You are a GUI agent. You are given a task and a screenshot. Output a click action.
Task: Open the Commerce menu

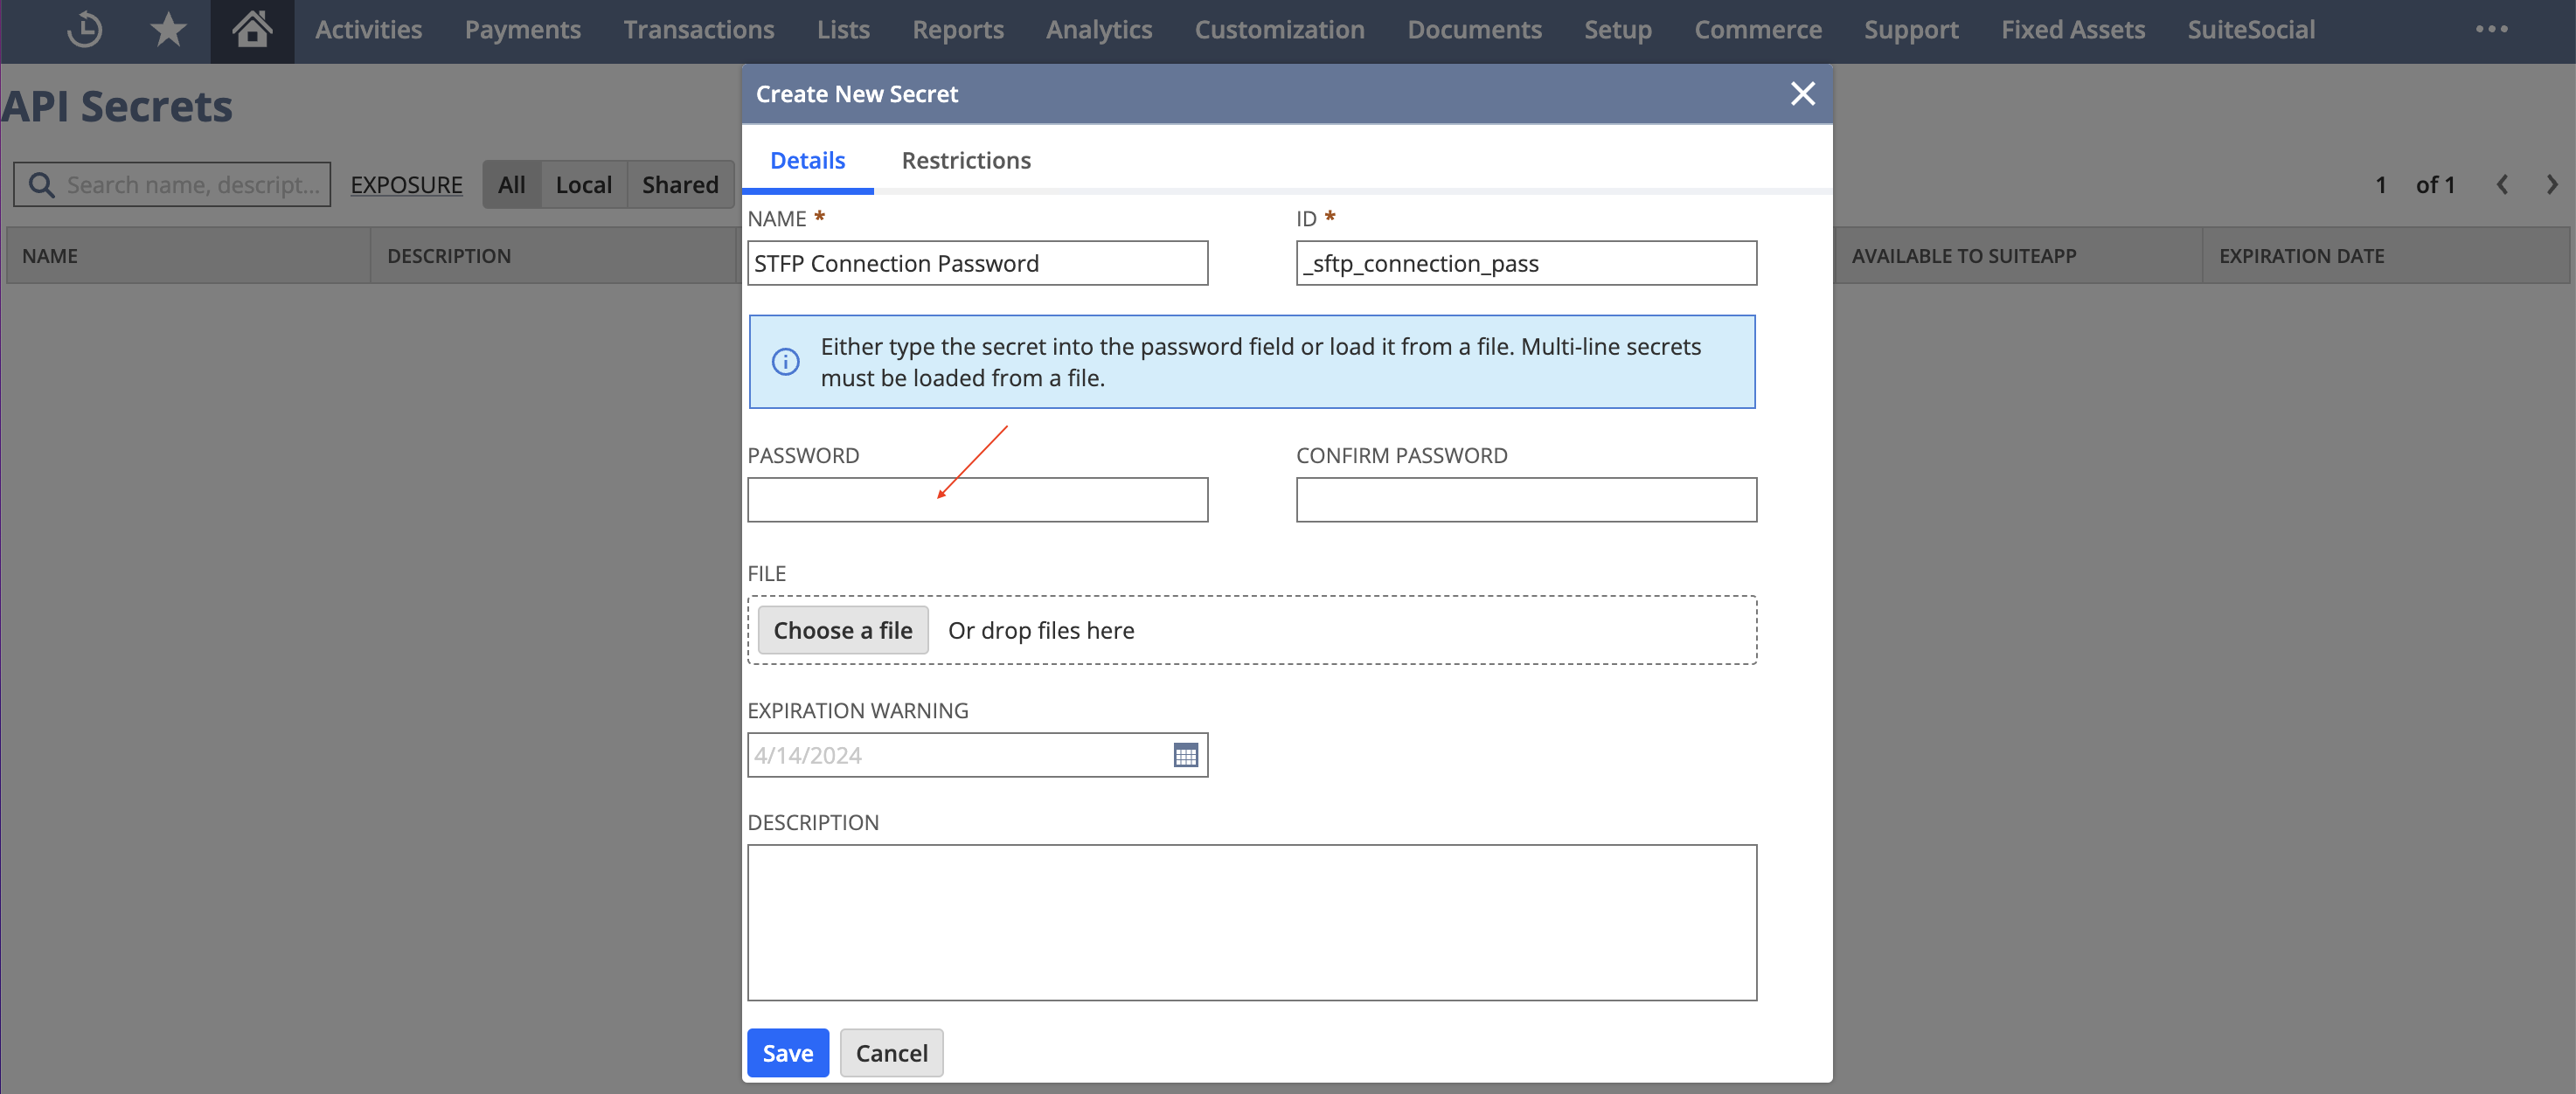[x=1757, y=29]
